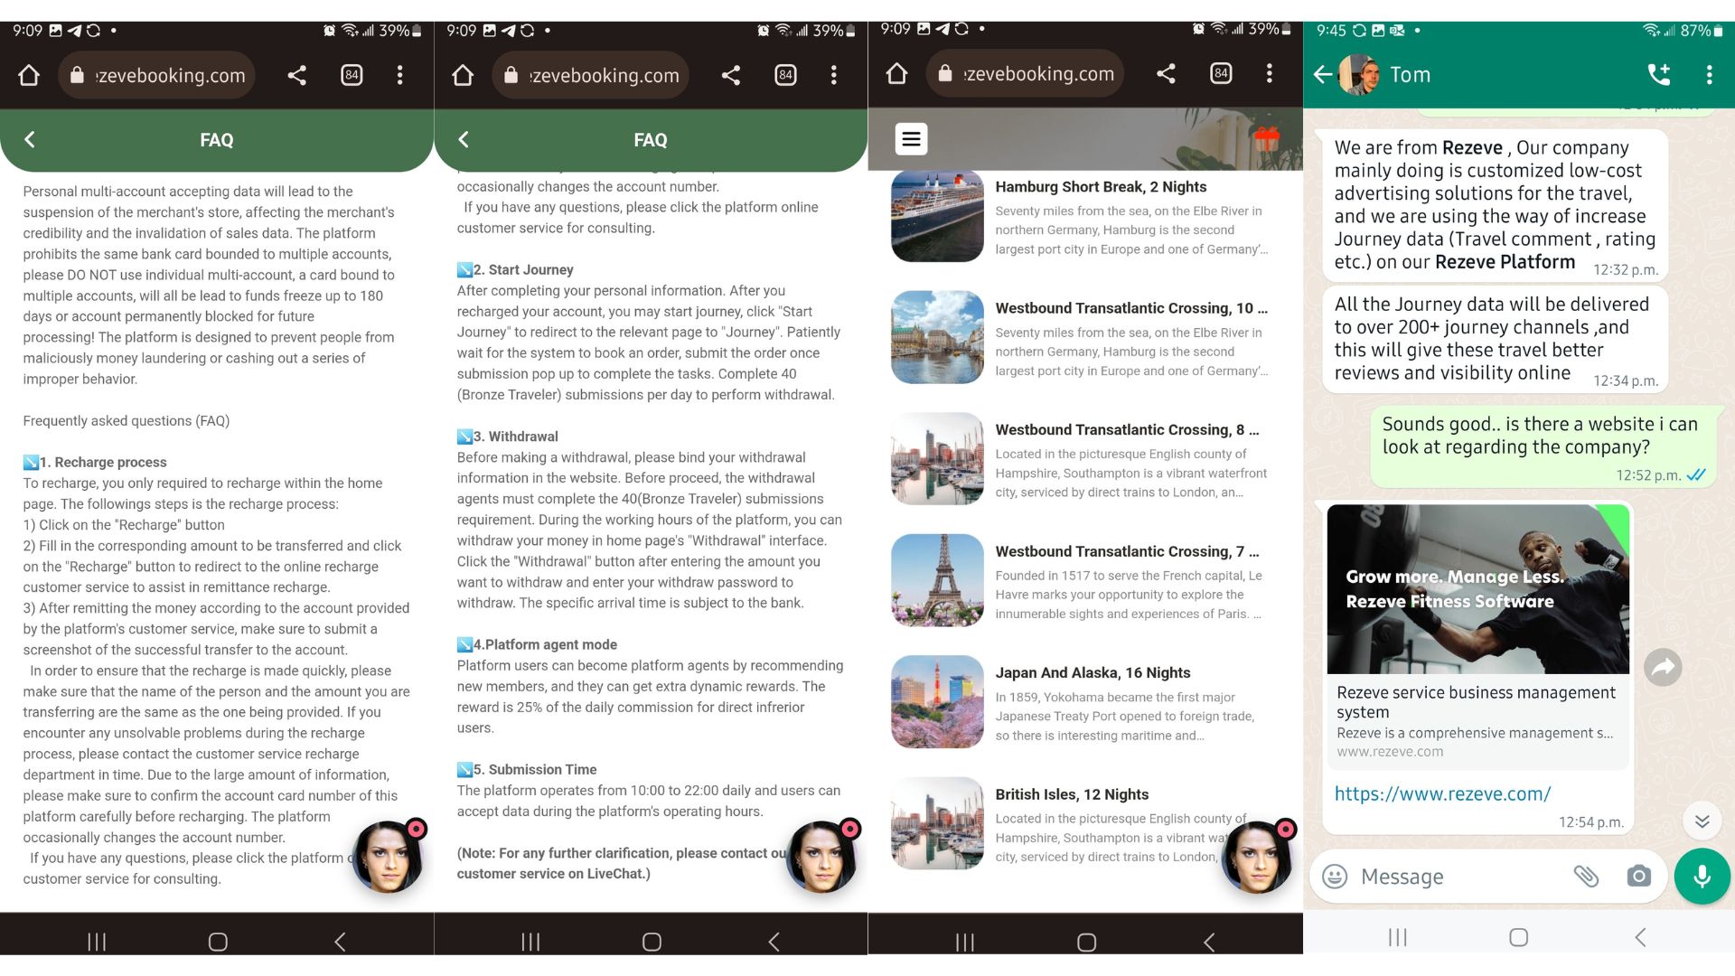
Task: Open the tab counter in the first browser panel
Action: point(352,75)
